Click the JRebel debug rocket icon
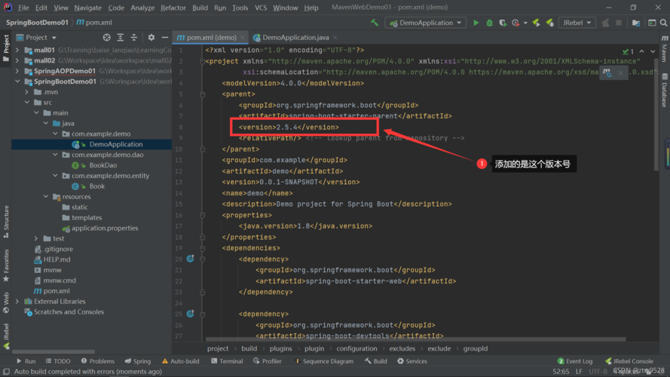Image resolution: width=670 pixels, height=377 pixels. (550, 23)
